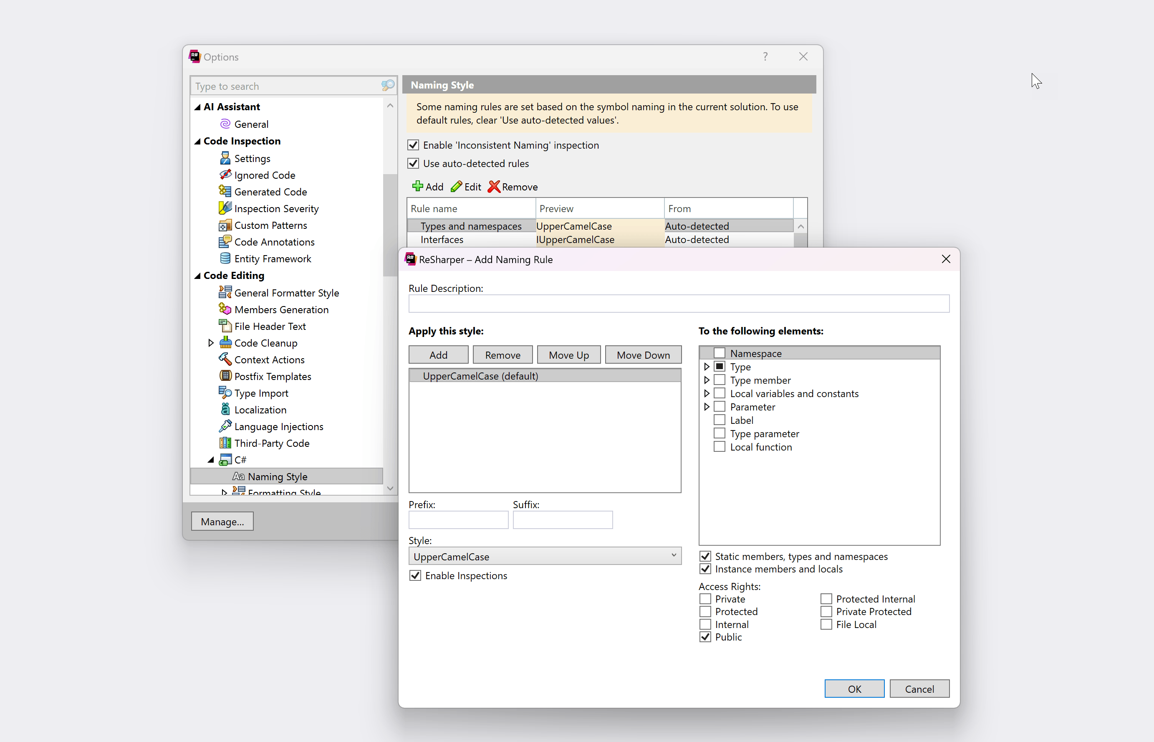The width and height of the screenshot is (1154, 742).
Task: Select Context Actions in options tree
Action: pos(269,360)
